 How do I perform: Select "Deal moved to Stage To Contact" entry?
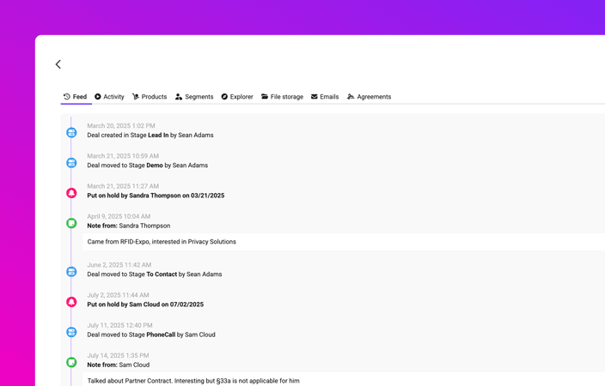155,274
